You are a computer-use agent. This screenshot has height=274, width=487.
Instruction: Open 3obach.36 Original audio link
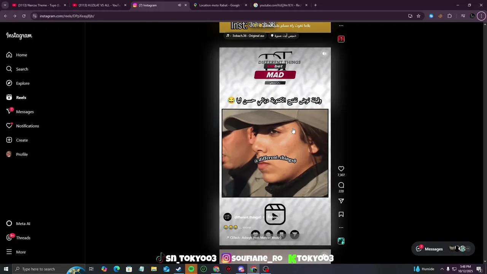coord(245,36)
